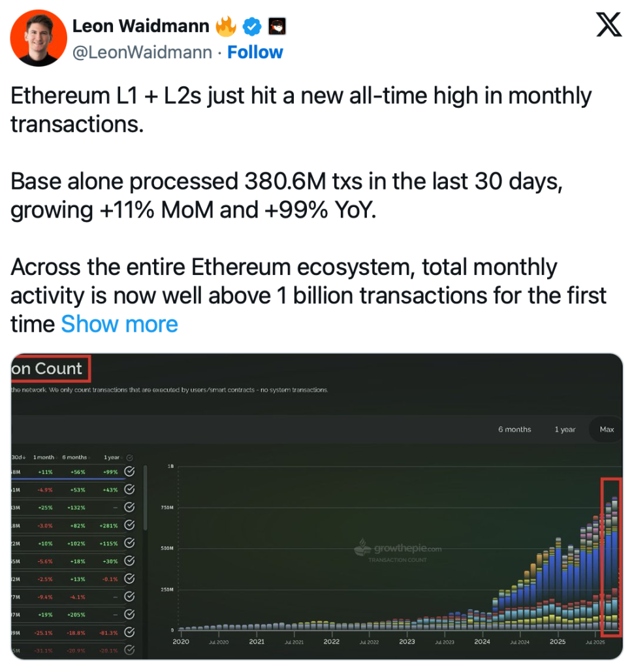
Task: Open the @LeonWaidmann handle
Action: 142,52
